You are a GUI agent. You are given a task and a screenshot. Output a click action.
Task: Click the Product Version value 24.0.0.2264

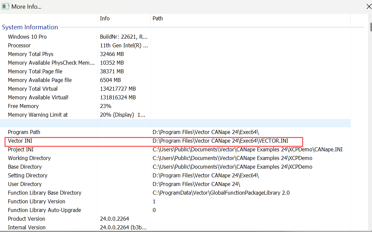tap(114, 219)
